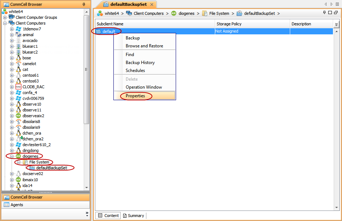
Task: Click diogenes in the breadcrumb
Action: [x=187, y=13]
